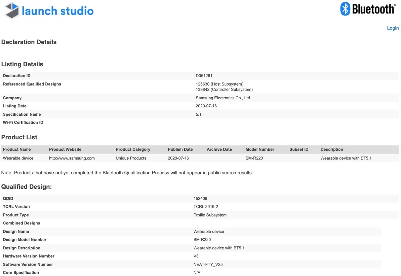The width and height of the screenshot is (401, 276).
Task: Click the Description column header
Action: 332,149
